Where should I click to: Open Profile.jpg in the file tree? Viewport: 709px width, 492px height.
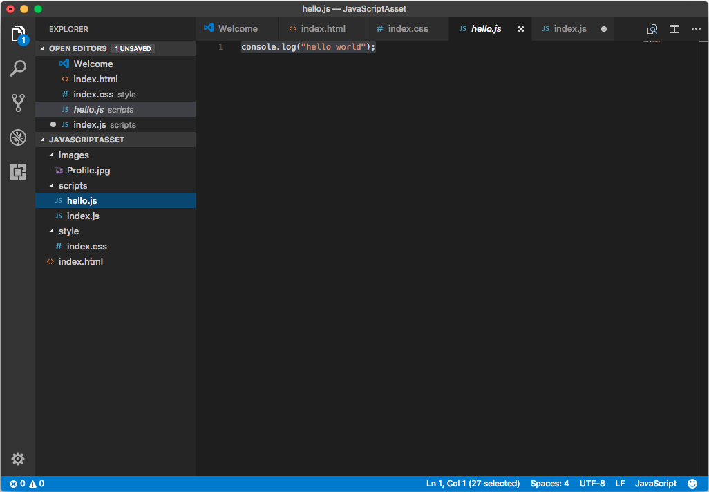(x=115, y=170)
